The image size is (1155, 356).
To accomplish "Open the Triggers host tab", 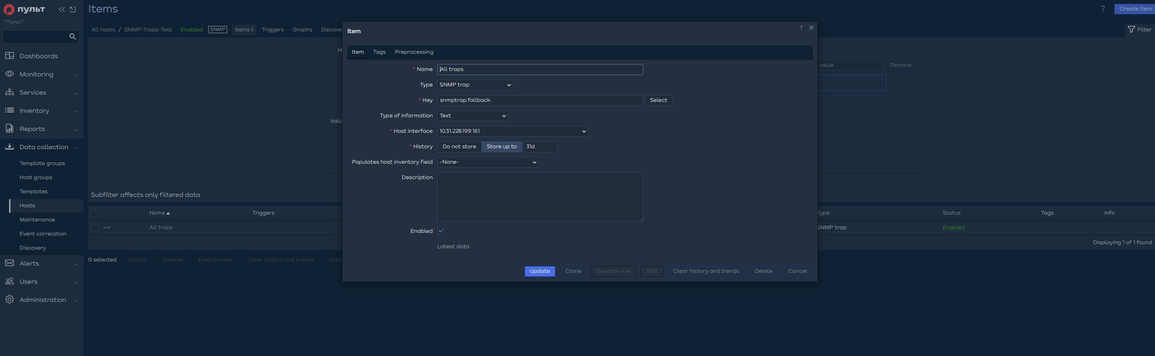I will [x=273, y=30].
